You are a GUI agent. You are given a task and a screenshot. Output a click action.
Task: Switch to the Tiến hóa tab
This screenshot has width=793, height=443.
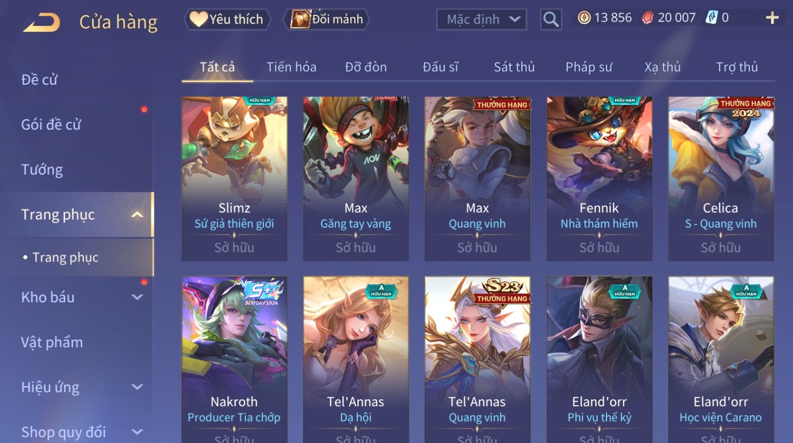[291, 67]
